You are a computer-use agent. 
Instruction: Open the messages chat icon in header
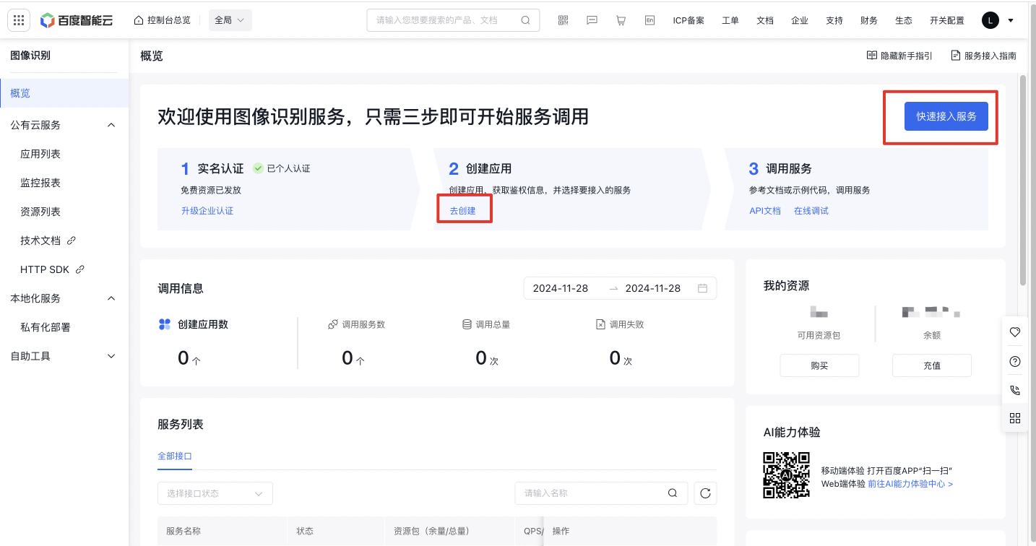pyautogui.click(x=592, y=20)
